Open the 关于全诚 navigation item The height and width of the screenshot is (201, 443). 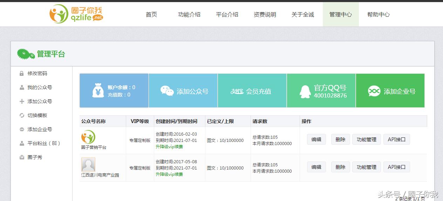[x=303, y=14]
